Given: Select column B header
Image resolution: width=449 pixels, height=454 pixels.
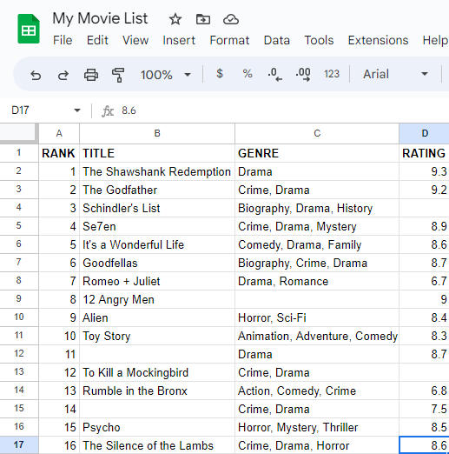Looking at the screenshot, I should click(157, 133).
